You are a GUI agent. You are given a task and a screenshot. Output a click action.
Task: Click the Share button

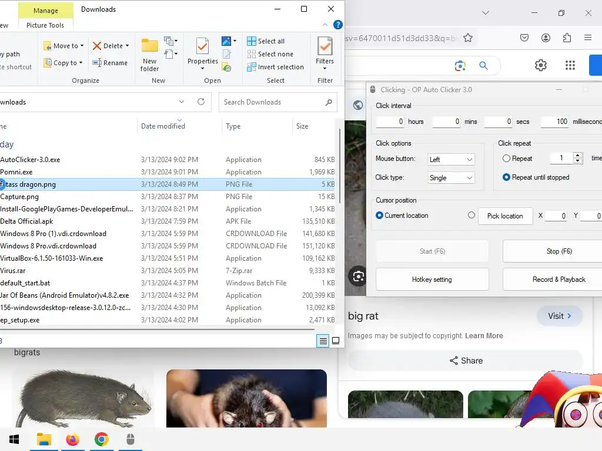click(466, 361)
